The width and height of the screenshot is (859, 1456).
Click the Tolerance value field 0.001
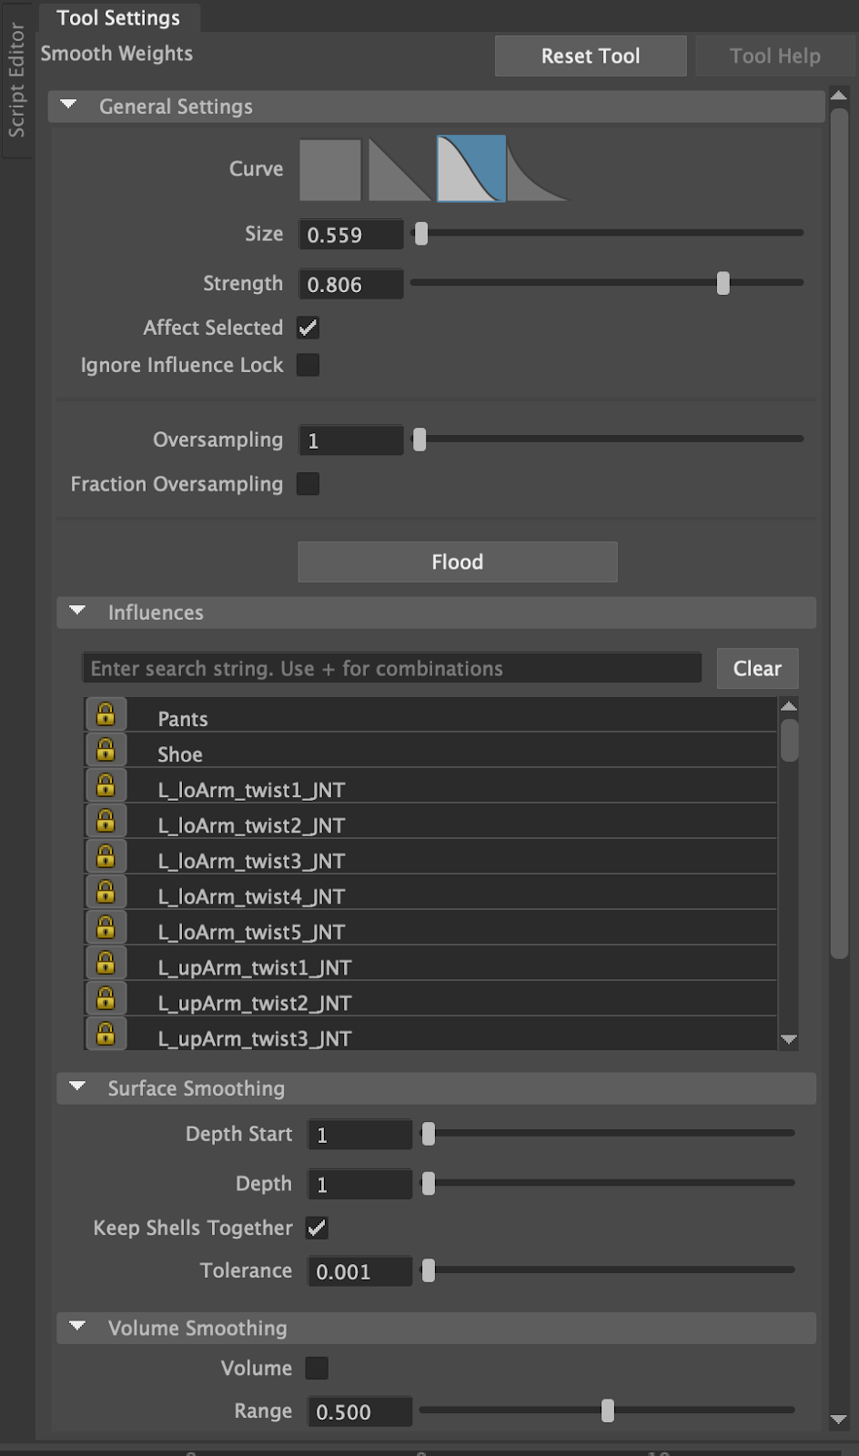coord(360,1271)
